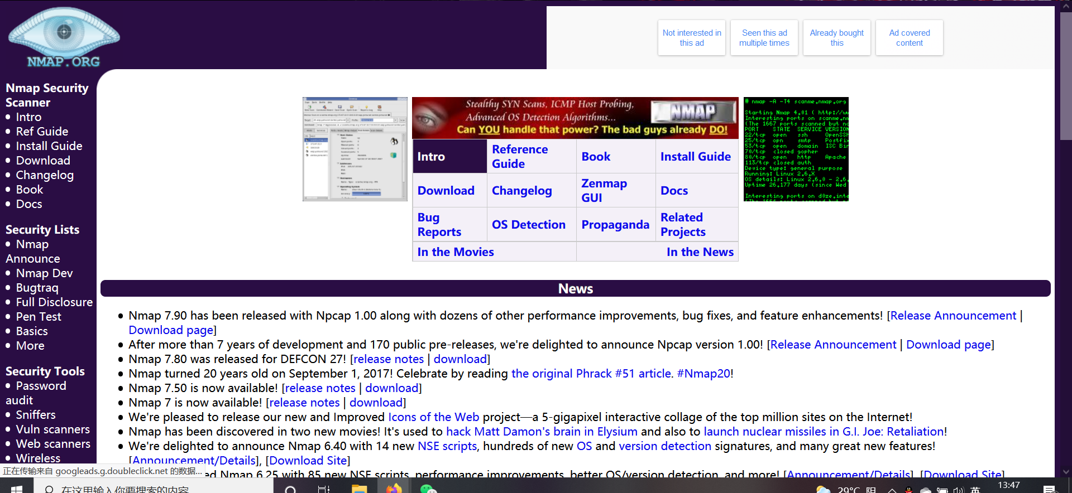Open Full Disclosure list in sidebar
The image size is (1072, 493).
tap(54, 302)
